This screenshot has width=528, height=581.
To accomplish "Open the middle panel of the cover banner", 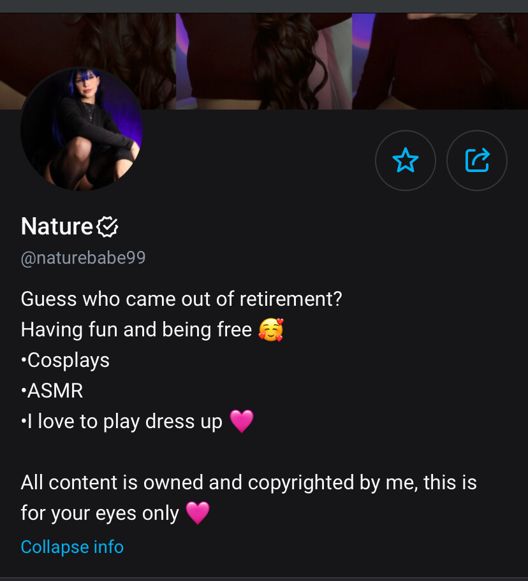I will coord(264,61).
